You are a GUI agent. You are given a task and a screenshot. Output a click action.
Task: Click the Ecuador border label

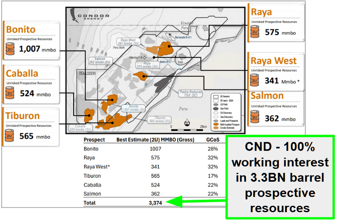[187, 23]
